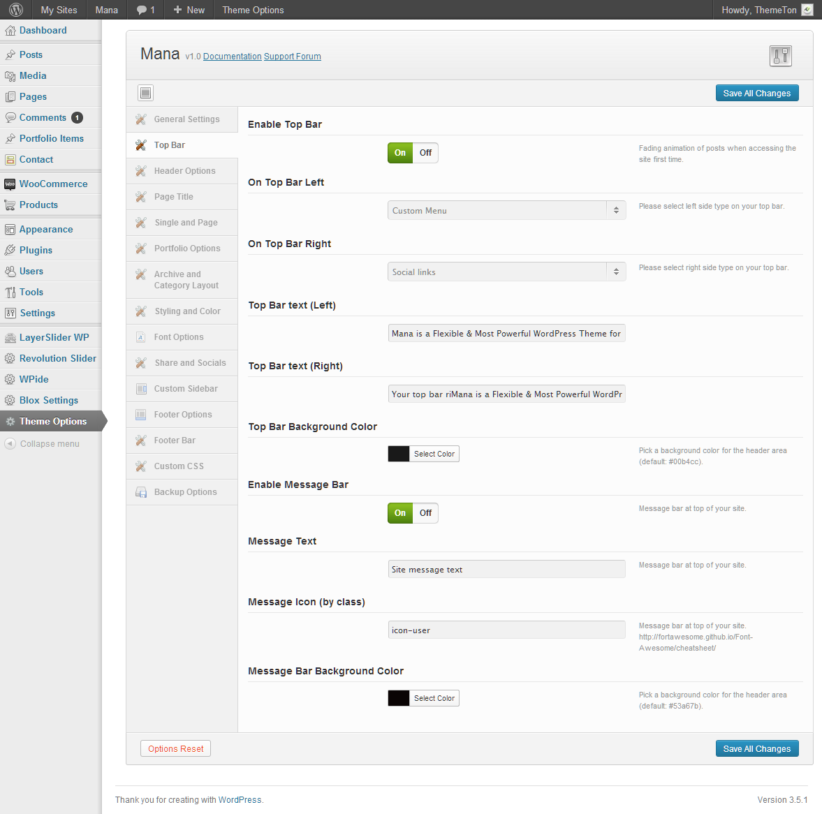Click the Collapse menu arrow icon
This screenshot has height=814, width=822.
pyautogui.click(x=10, y=444)
